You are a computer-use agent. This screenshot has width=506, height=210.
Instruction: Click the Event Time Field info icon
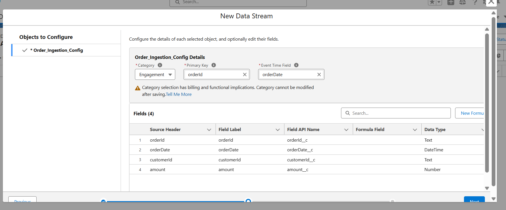[x=296, y=65]
